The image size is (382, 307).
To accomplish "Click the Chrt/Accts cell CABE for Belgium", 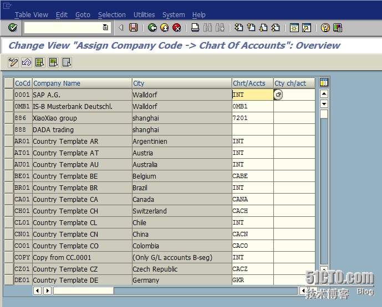I will pyautogui.click(x=253, y=176).
